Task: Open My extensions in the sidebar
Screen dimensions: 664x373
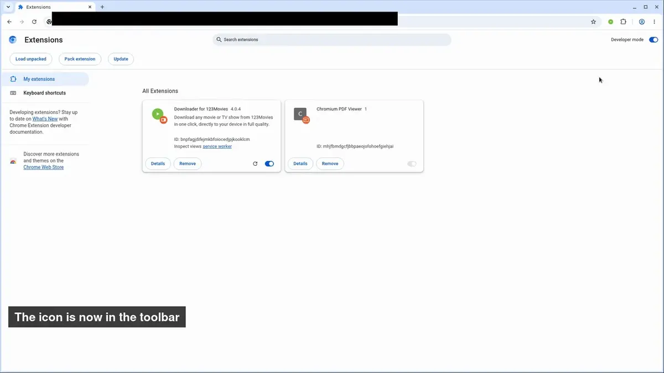Action: point(44,79)
